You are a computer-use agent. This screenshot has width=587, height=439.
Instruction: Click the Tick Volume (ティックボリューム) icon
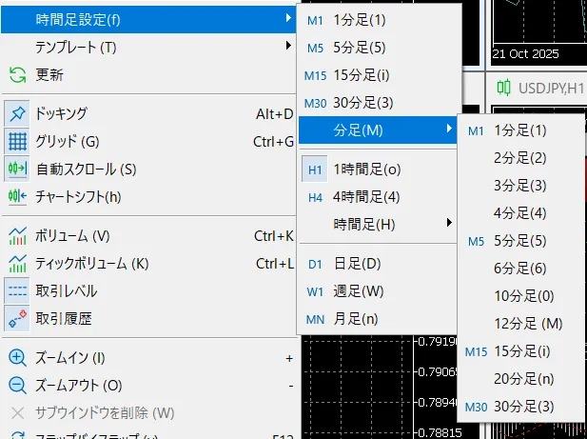pos(17,264)
